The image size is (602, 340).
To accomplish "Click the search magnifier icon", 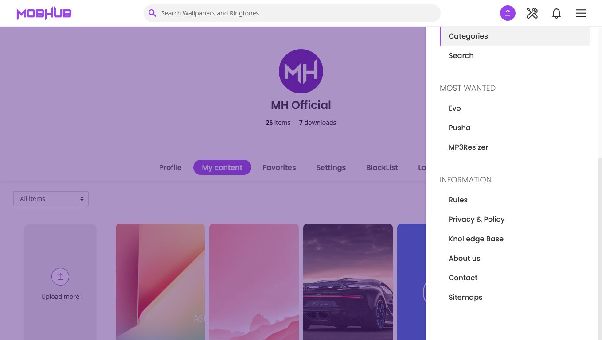I will [152, 13].
